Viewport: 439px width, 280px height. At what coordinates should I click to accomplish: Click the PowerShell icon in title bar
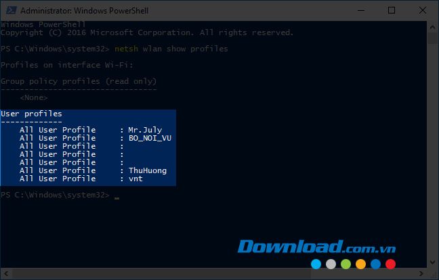click(12, 11)
